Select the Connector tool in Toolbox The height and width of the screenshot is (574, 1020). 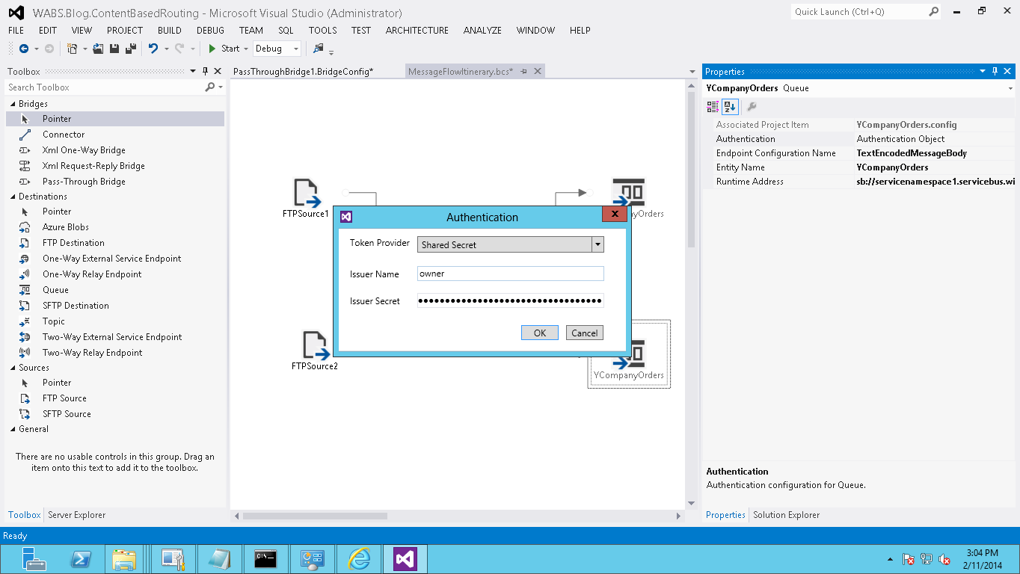click(64, 135)
